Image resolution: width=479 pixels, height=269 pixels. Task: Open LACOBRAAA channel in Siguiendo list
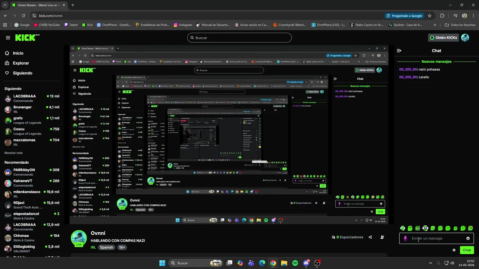32,99
